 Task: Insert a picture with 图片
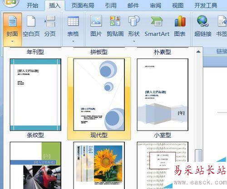(x=96, y=26)
